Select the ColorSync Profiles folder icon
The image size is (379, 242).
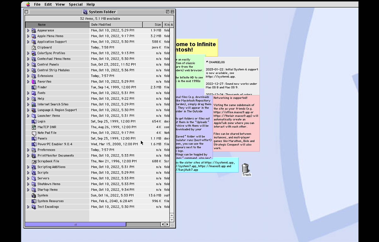click(34, 53)
